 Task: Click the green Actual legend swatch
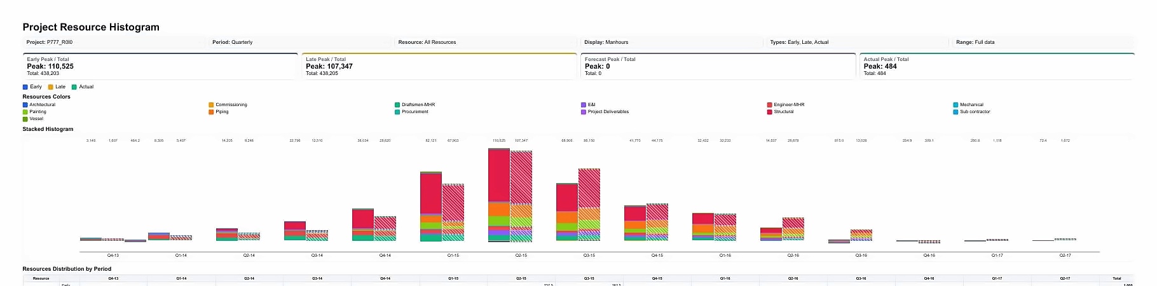(74, 87)
